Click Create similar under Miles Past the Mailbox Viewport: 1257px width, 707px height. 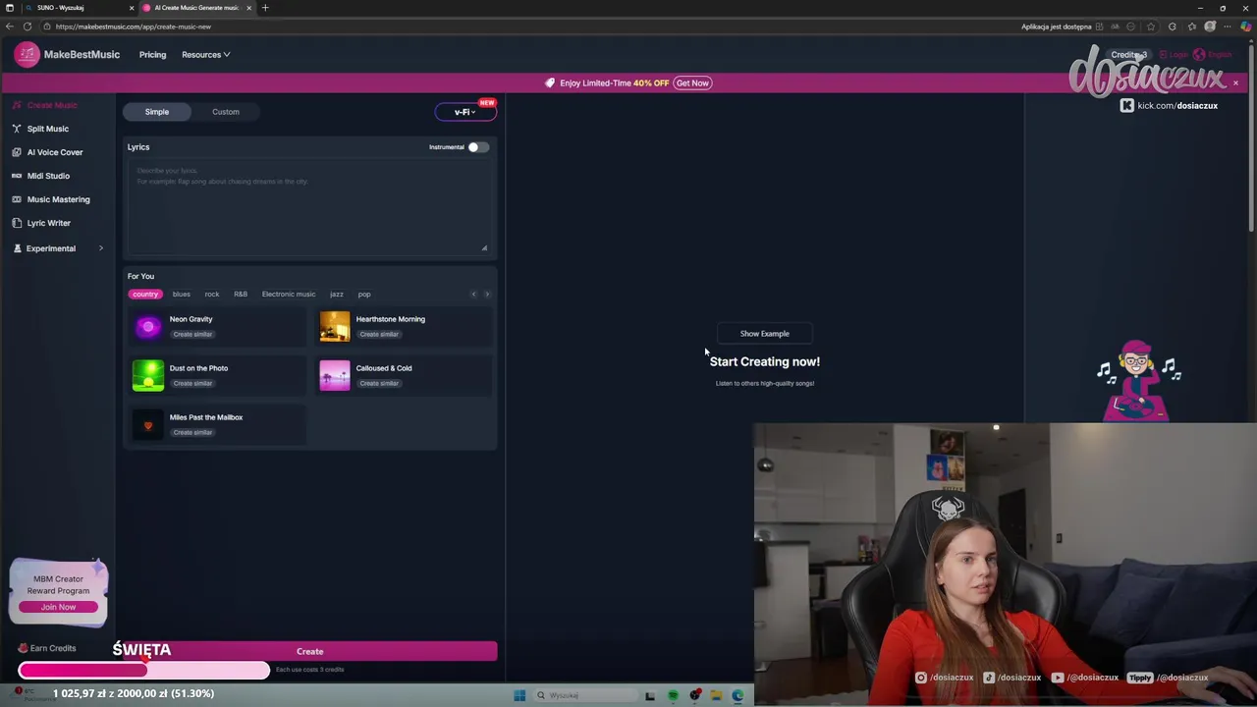[192, 432]
